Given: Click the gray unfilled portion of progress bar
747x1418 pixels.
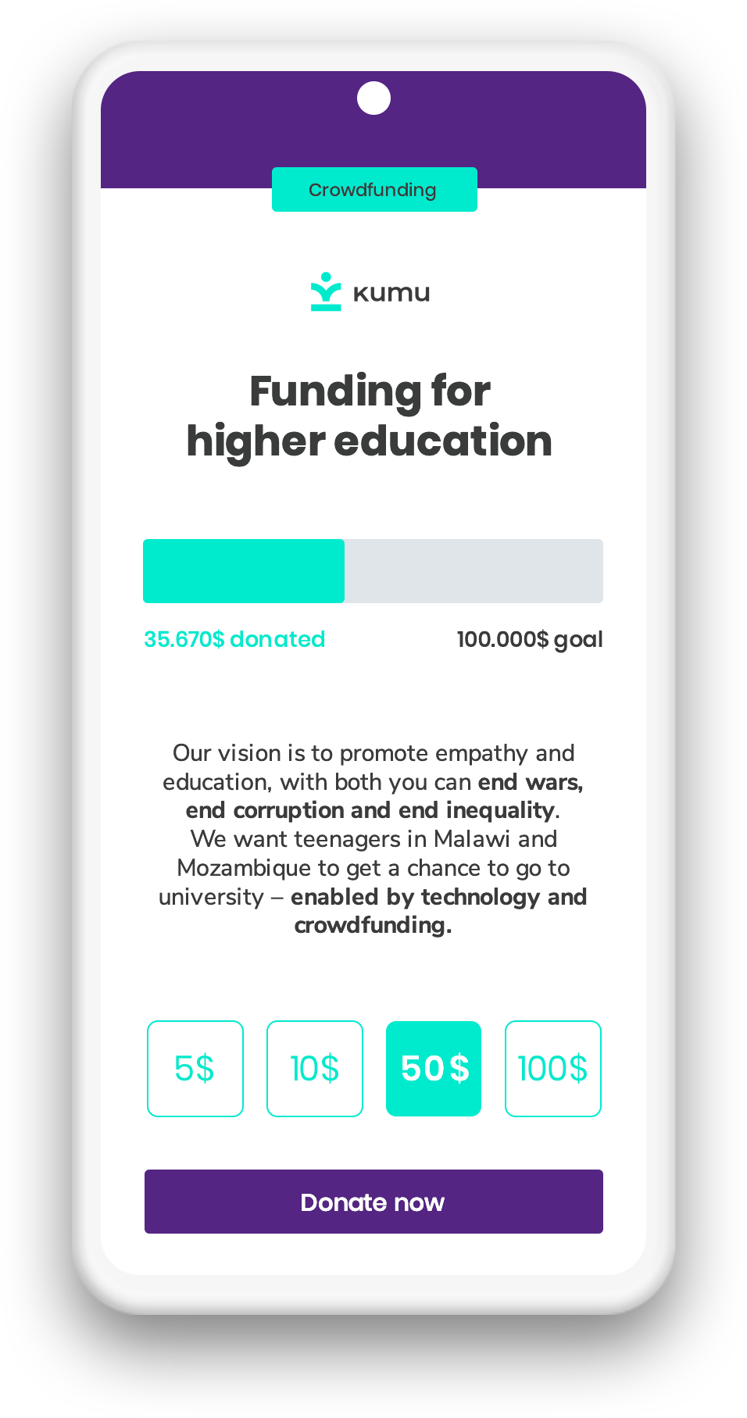Looking at the screenshot, I should click(x=474, y=571).
